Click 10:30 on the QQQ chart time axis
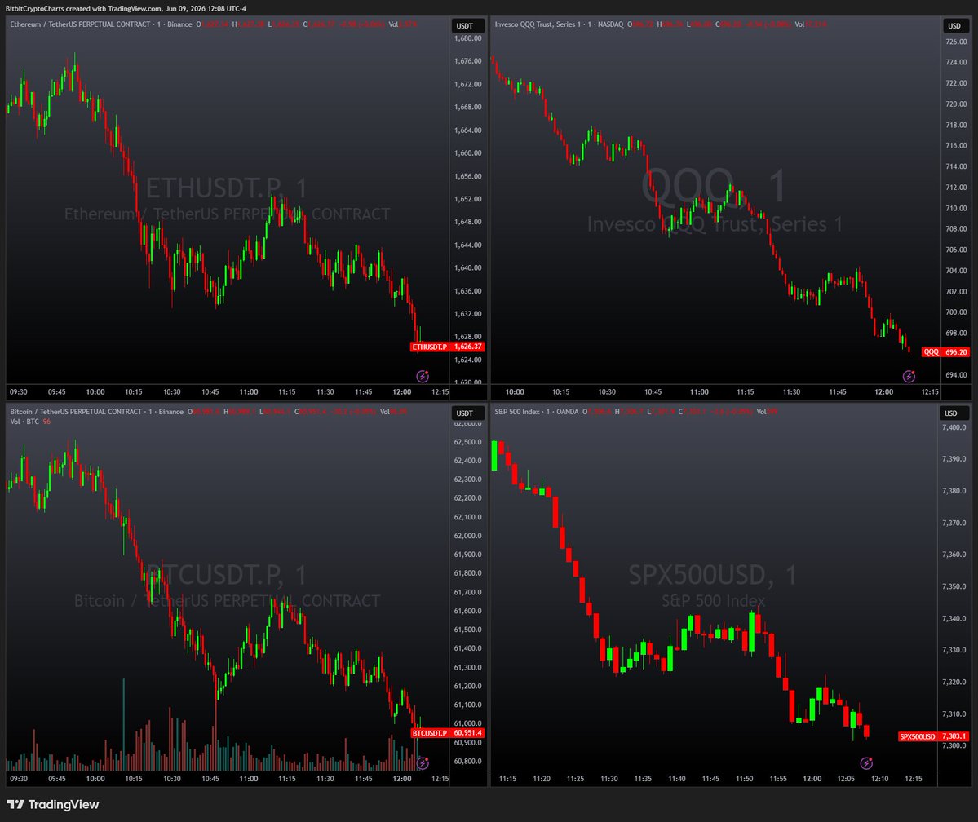 tap(607, 391)
